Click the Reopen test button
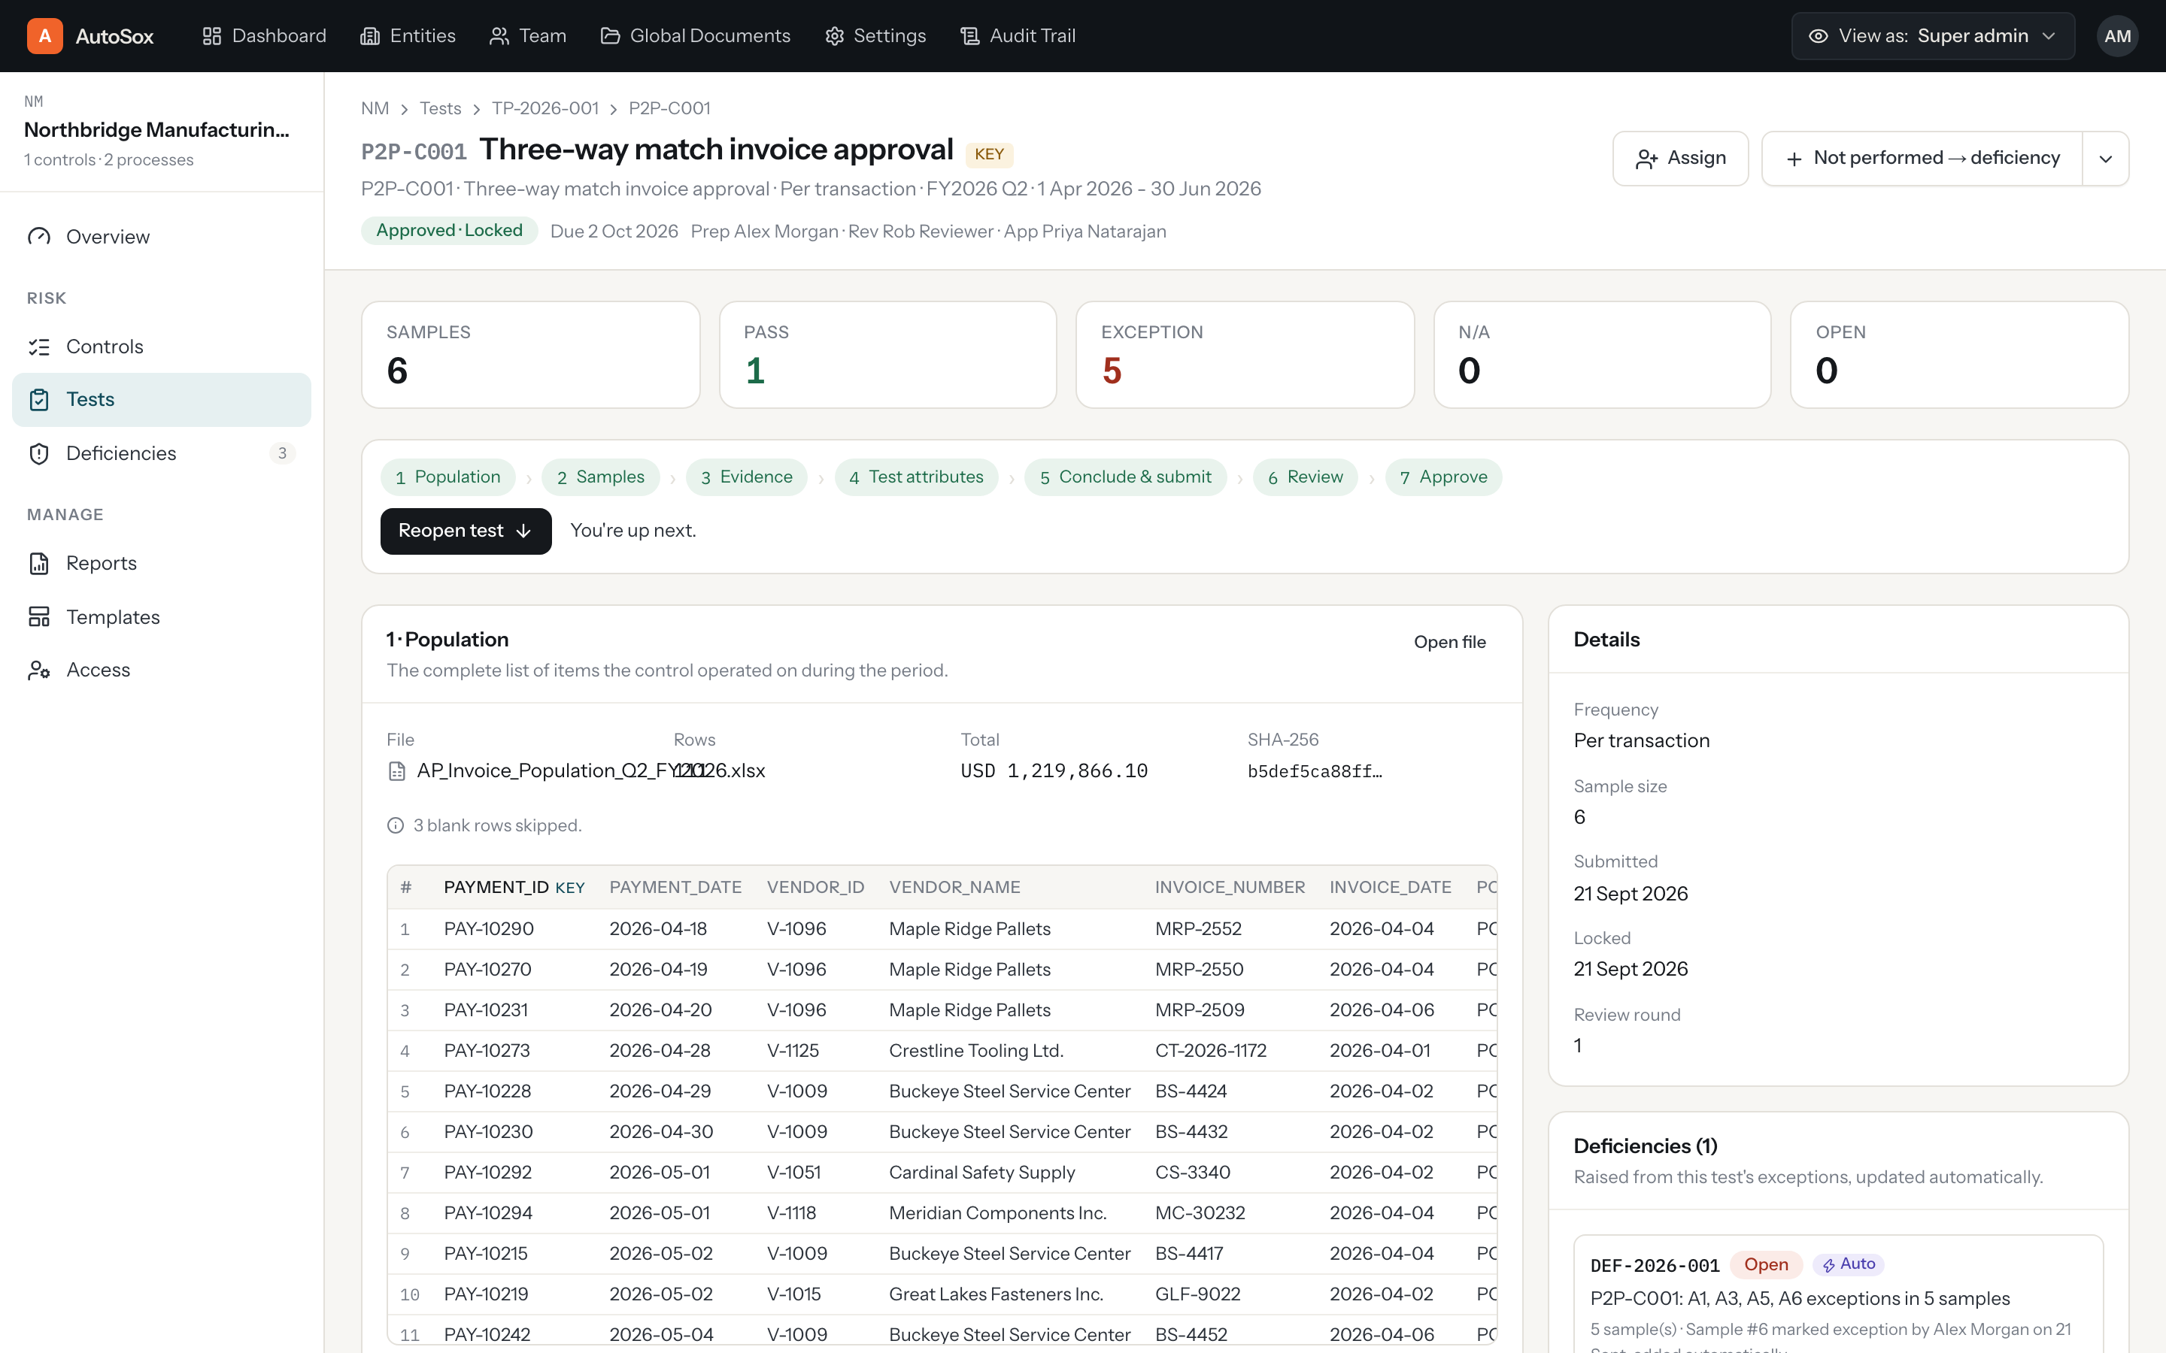 click(x=466, y=531)
